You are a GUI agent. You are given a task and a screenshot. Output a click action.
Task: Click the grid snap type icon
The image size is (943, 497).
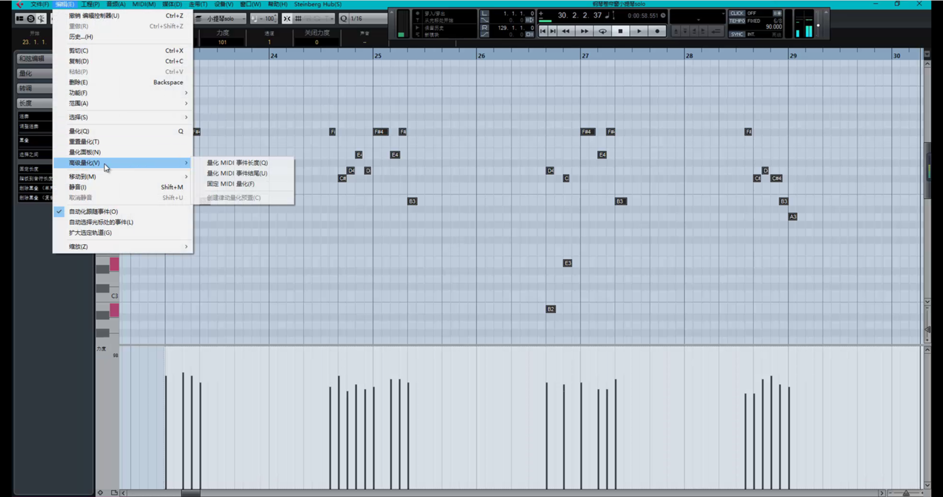coord(298,19)
